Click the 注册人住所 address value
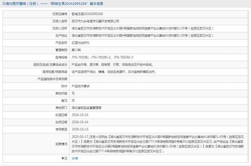Image resolution: width=251 pixels, height=166 pixels. click(143, 28)
